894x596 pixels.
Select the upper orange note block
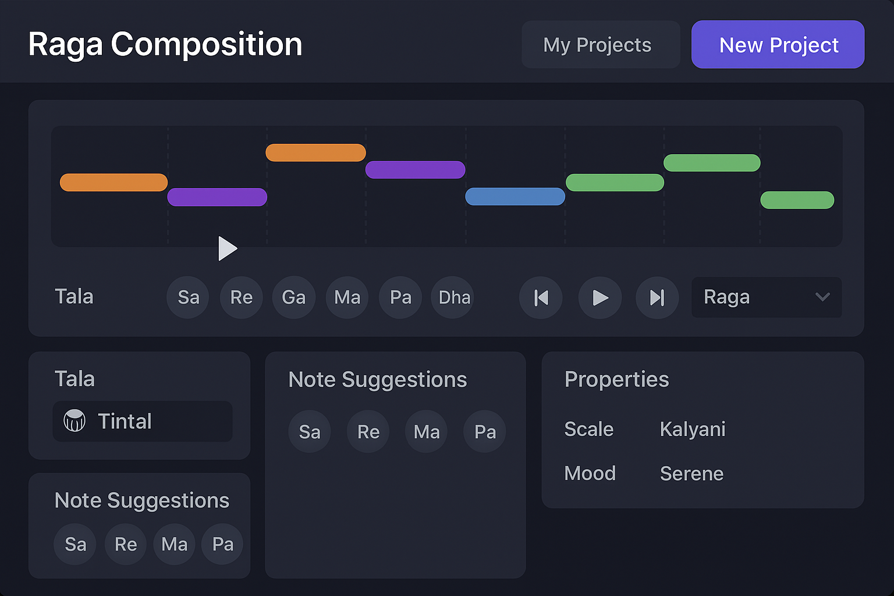tap(315, 152)
